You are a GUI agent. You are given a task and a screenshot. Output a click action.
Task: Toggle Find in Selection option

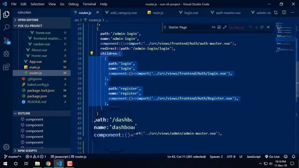coord(262,27)
